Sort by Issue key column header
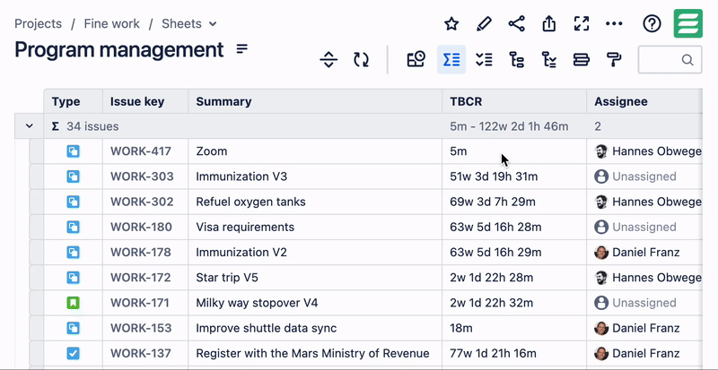Screen dimensions: 718x370 pyautogui.click(x=145, y=101)
